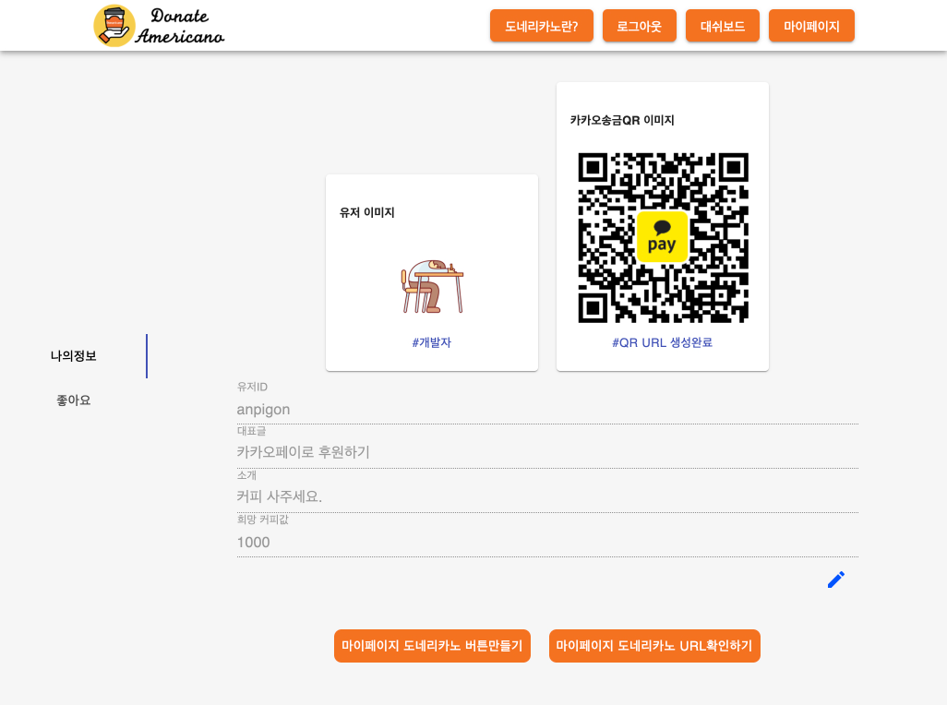Open the 도네리카노란? page
Image resolution: width=947 pixels, height=705 pixels.
click(x=542, y=26)
